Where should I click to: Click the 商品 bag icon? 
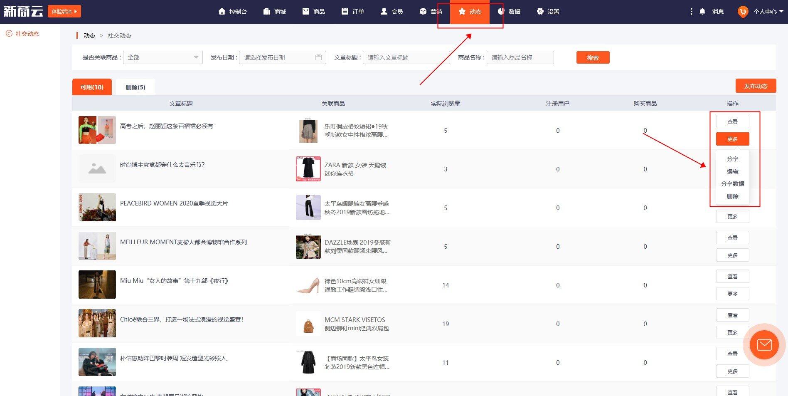(306, 11)
